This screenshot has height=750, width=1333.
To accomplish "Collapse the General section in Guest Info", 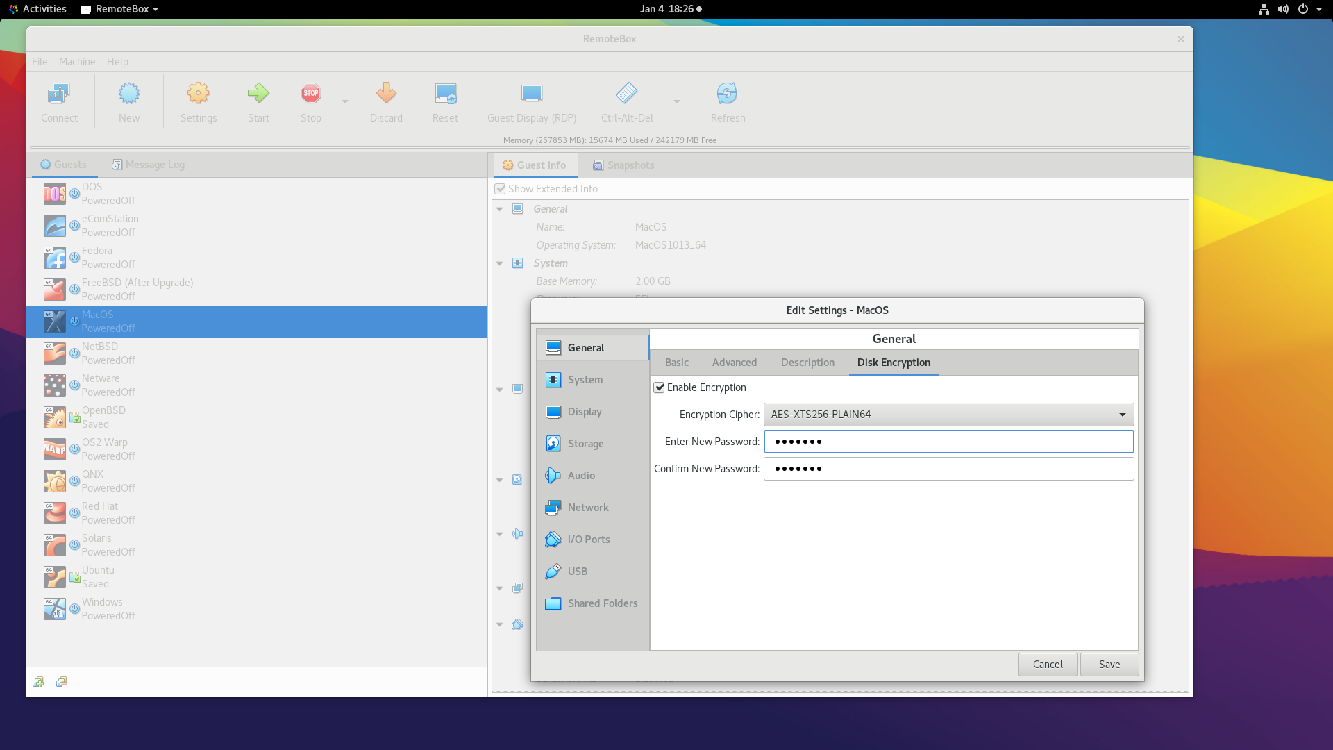I will [500, 208].
